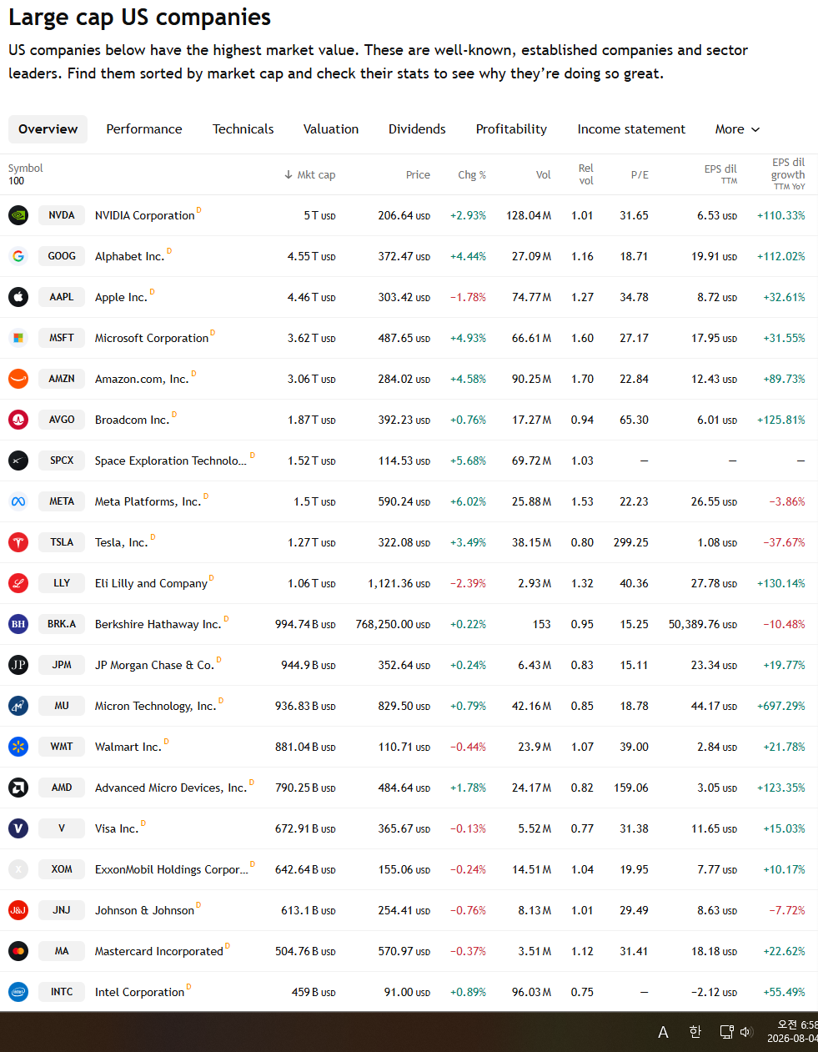Click the Korean IME 한 indicator
Viewport: 818px width, 1052px height.
pyautogui.click(x=695, y=1032)
